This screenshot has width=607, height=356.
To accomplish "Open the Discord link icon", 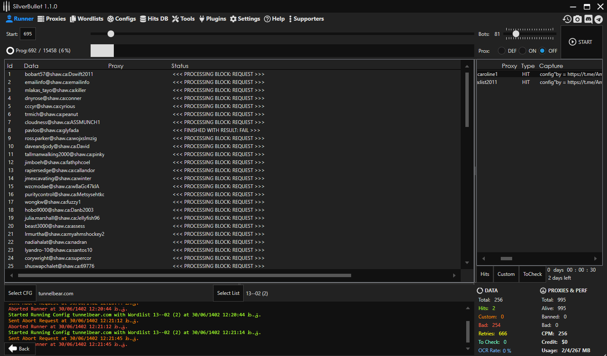I will coord(588,19).
